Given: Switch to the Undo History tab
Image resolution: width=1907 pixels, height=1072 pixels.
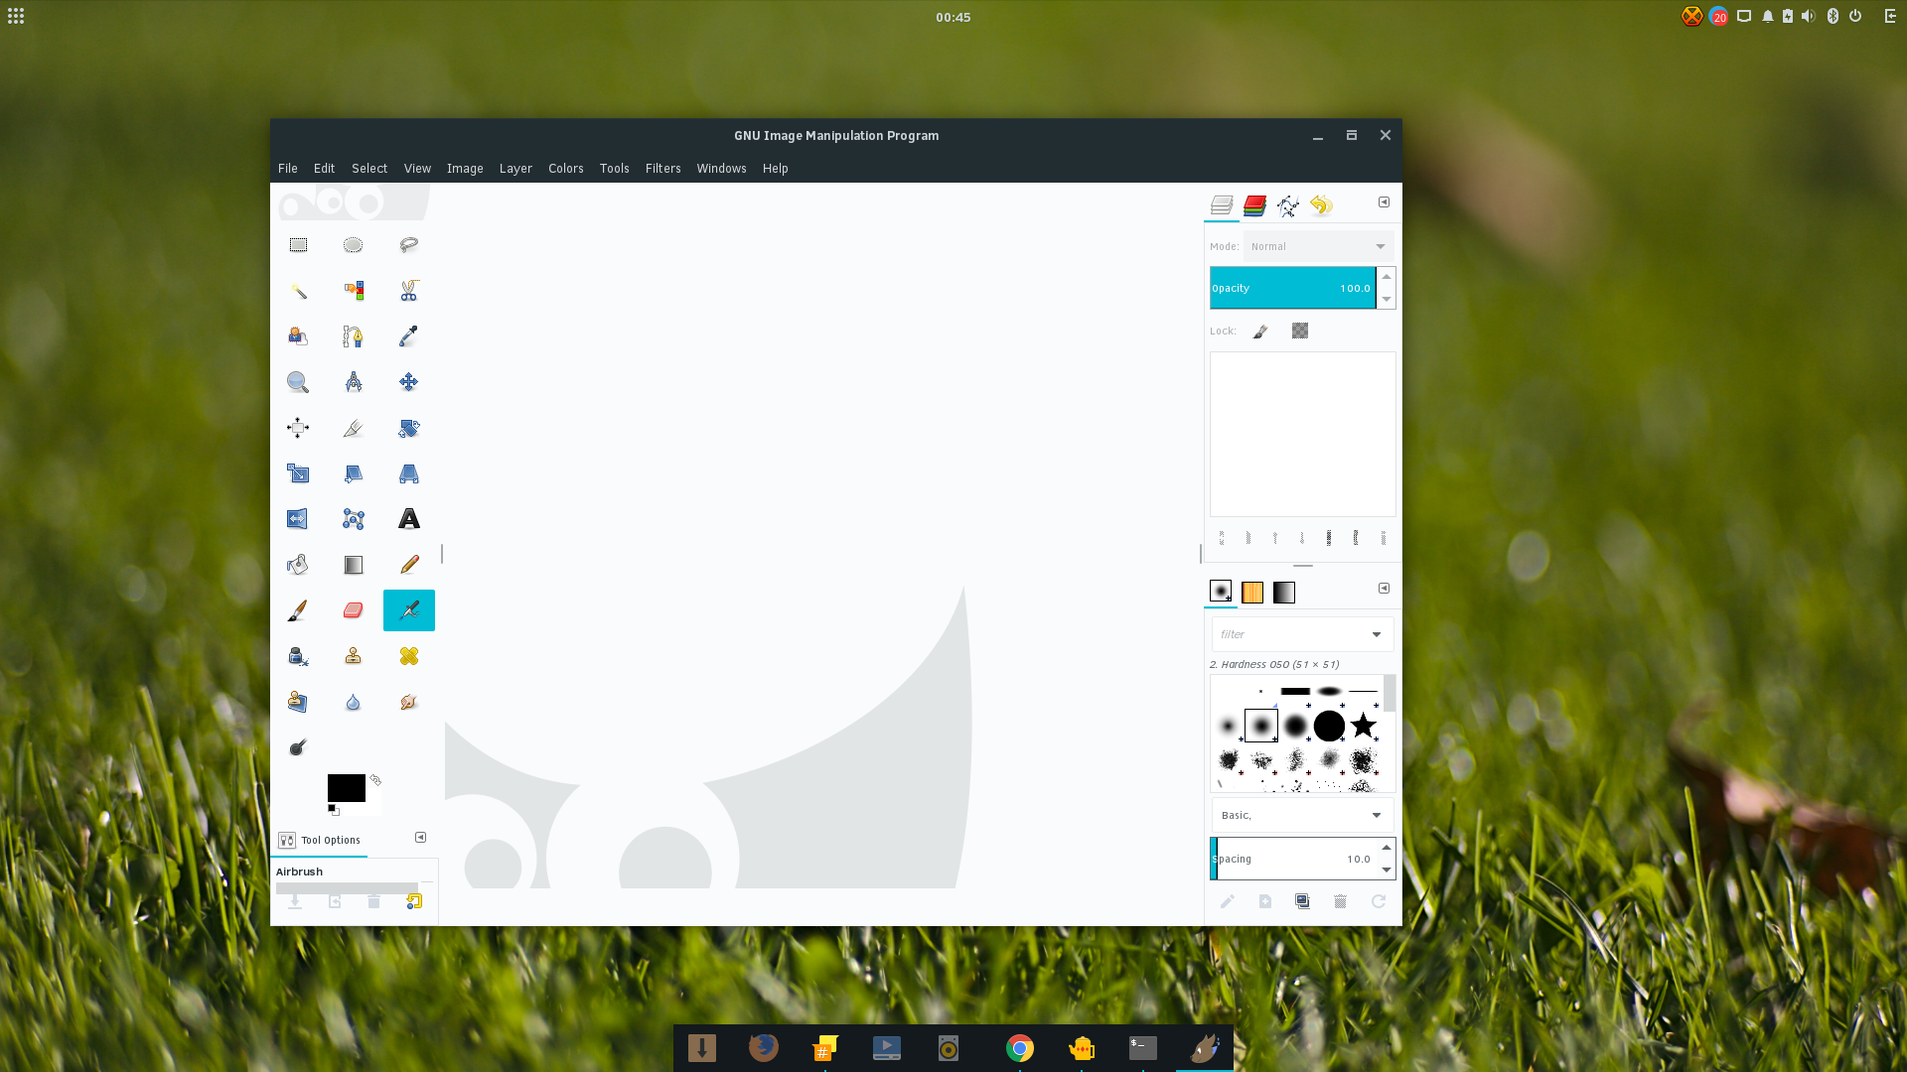Looking at the screenshot, I should tap(1321, 205).
